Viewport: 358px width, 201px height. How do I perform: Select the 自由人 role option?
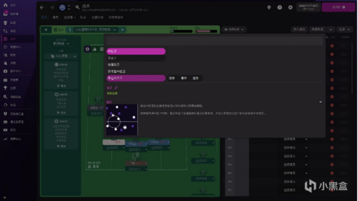pos(136,58)
